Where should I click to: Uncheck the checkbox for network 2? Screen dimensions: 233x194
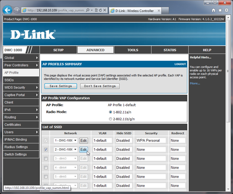click(x=46, y=149)
